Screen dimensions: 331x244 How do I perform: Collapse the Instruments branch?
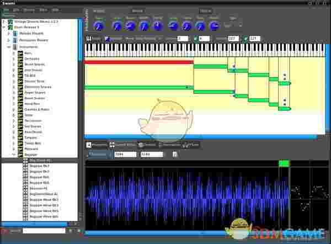pos(9,47)
